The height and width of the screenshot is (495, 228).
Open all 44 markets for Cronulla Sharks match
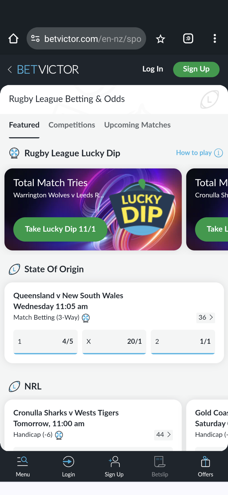click(x=163, y=434)
